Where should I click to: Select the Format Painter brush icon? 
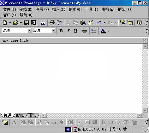(90, 23)
